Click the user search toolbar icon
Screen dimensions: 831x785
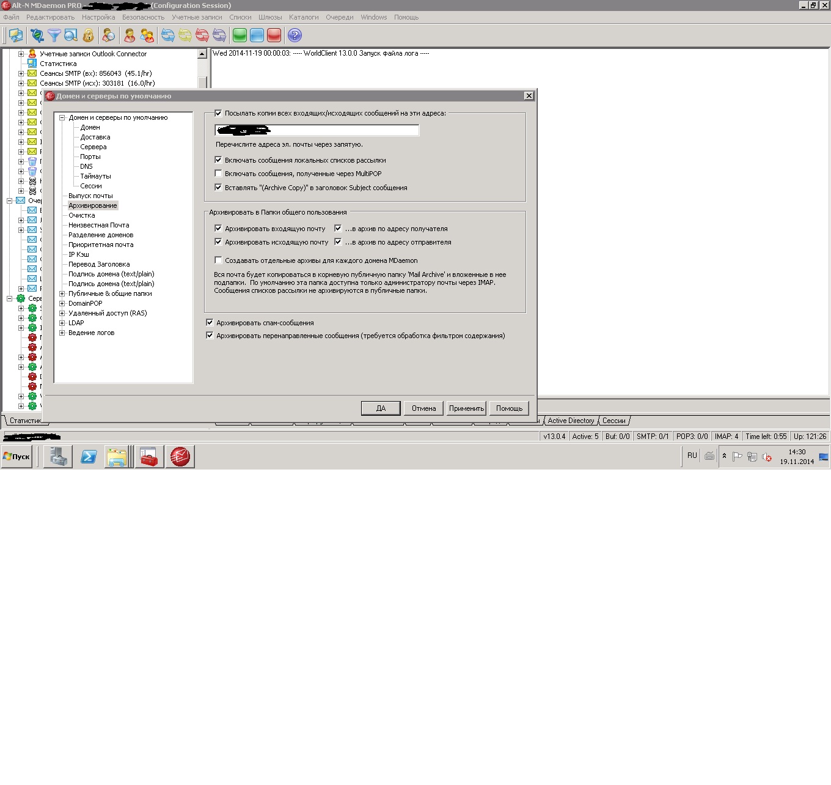[x=108, y=35]
